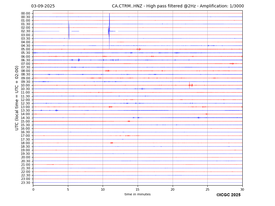Viewport: 275px width, 206px height.
Task: Click the ©ICGC 2025 copyright text
Action: [228, 195]
